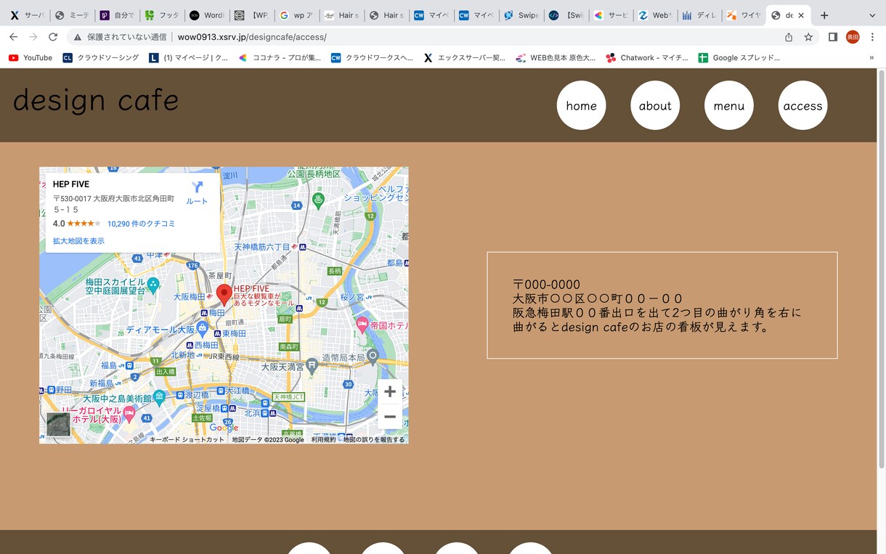This screenshot has height=554, width=886.
Task: Reload the current page
Action: pos(53,37)
